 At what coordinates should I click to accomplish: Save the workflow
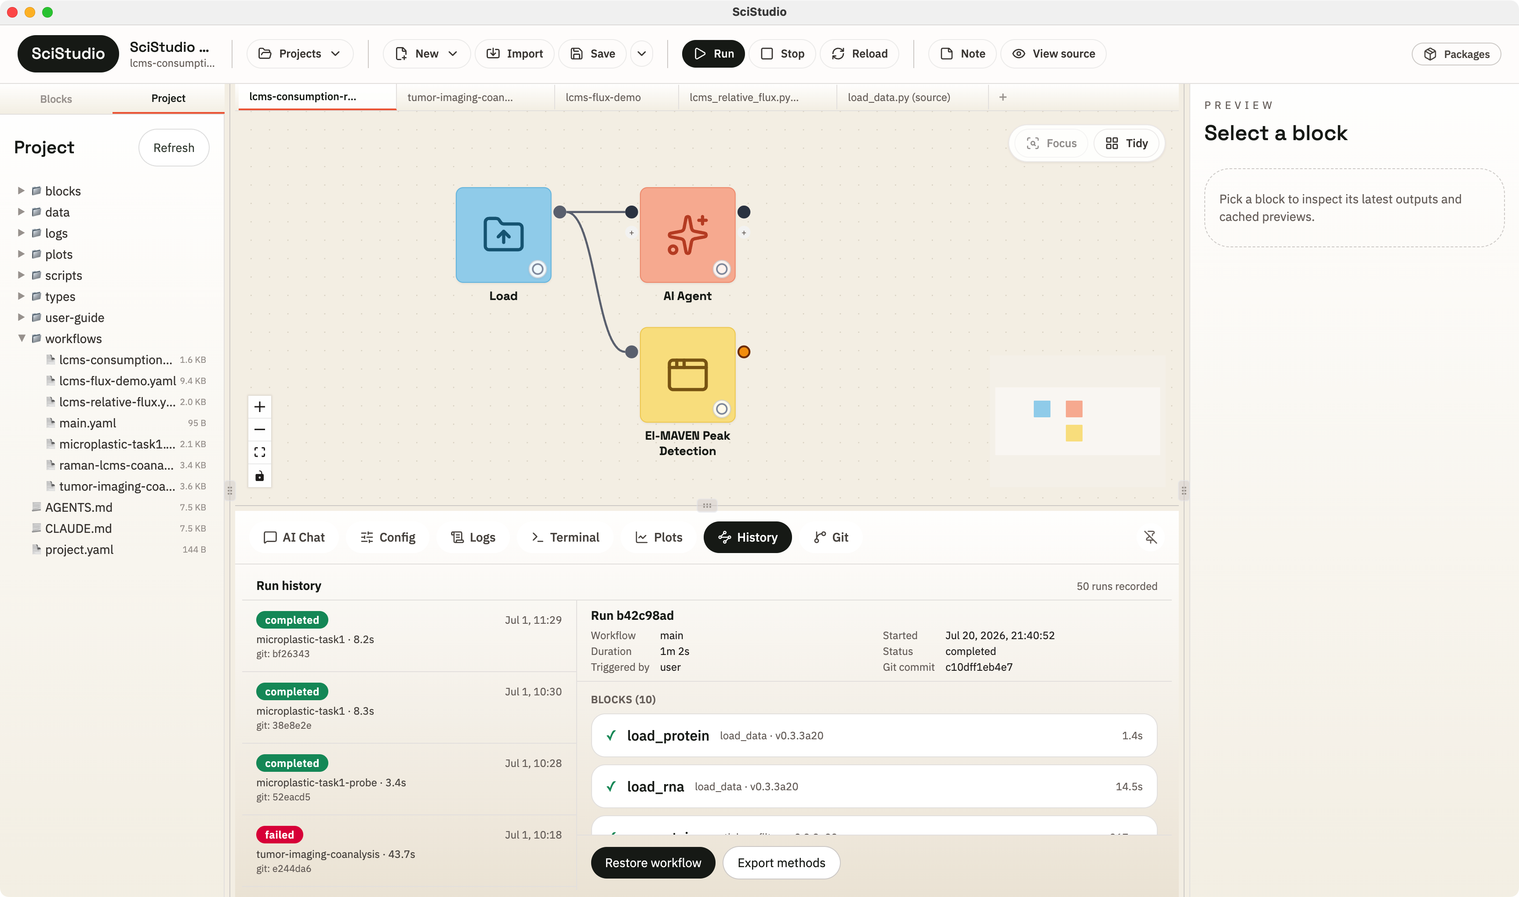[592, 54]
